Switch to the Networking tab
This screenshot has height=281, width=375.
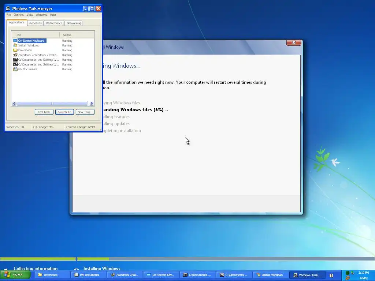coord(74,23)
